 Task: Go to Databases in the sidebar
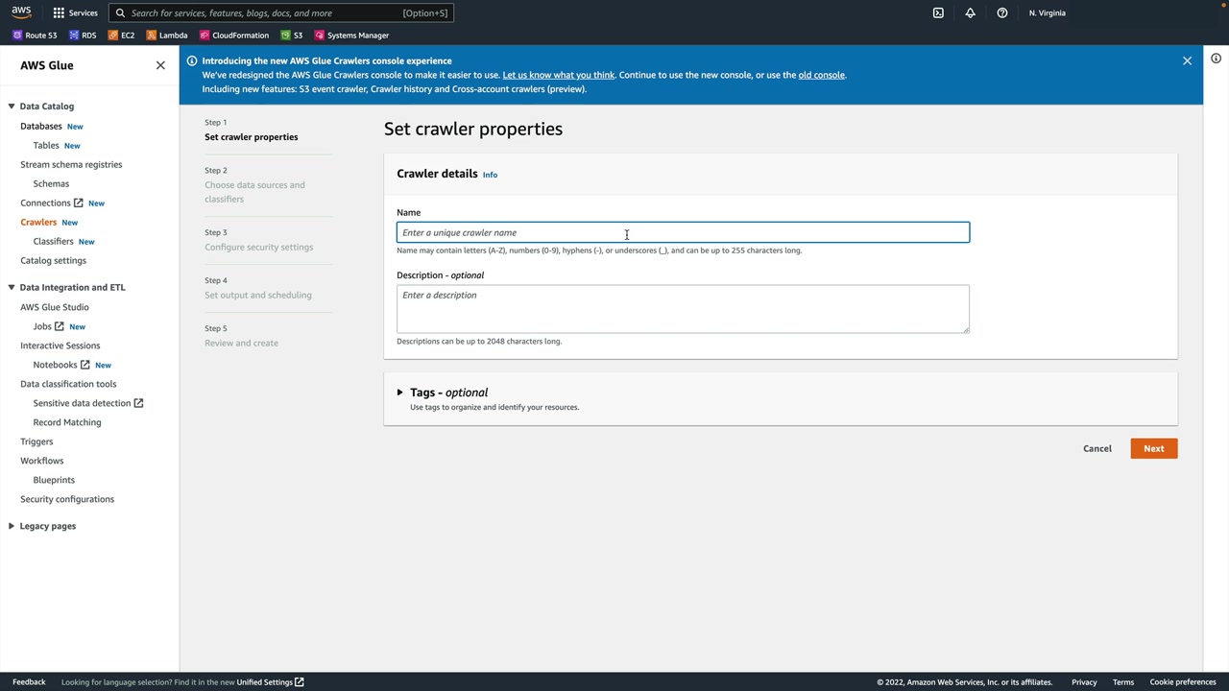pos(41,126)
